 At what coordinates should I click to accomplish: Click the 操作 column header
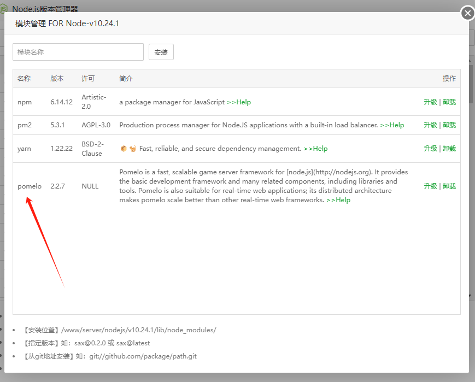coord(449,79)
